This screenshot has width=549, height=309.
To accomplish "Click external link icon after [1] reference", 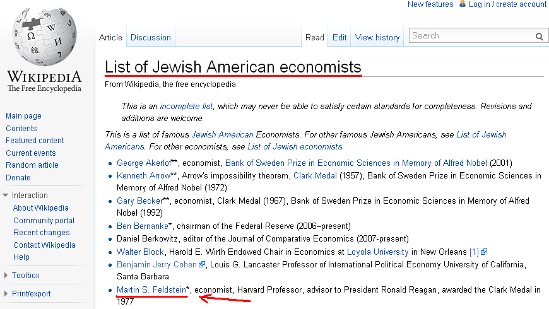I will click(484, 252).
